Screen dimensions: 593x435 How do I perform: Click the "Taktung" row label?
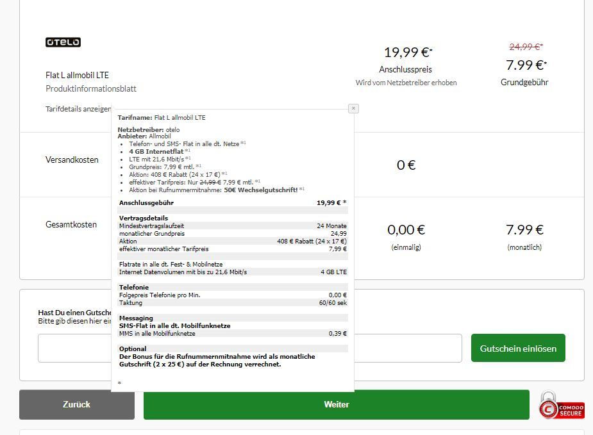click(131, 303)
